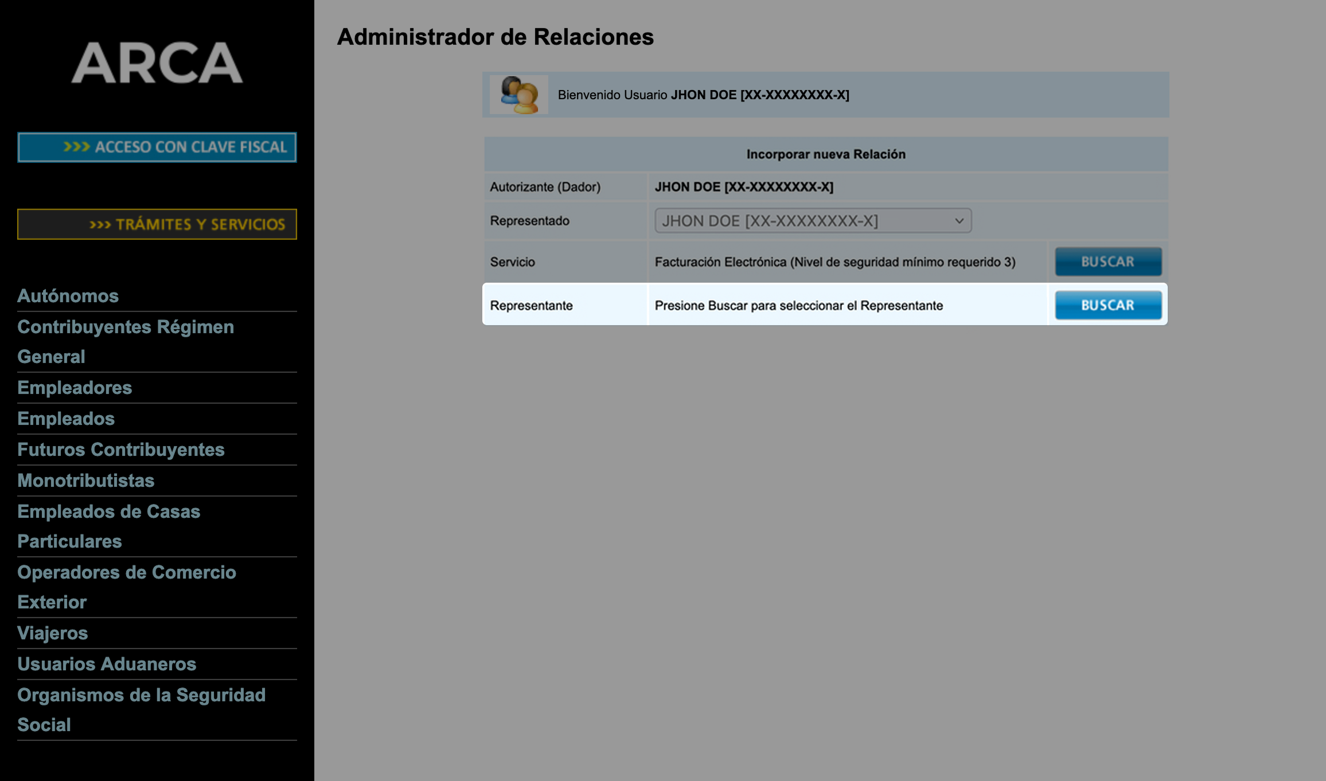Screen dimensions: 1326x781
Task: Open the Autónomos sidebar link
Action: pyautogui.click(x=68, y=296)
